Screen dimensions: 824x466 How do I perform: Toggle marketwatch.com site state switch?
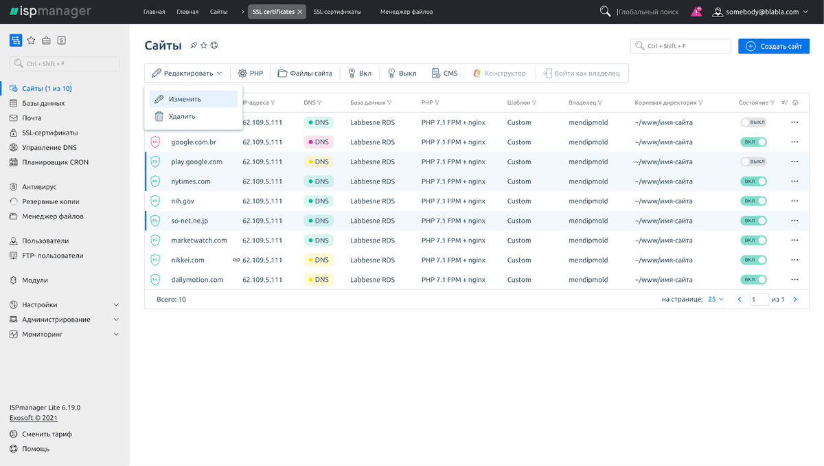753,241
